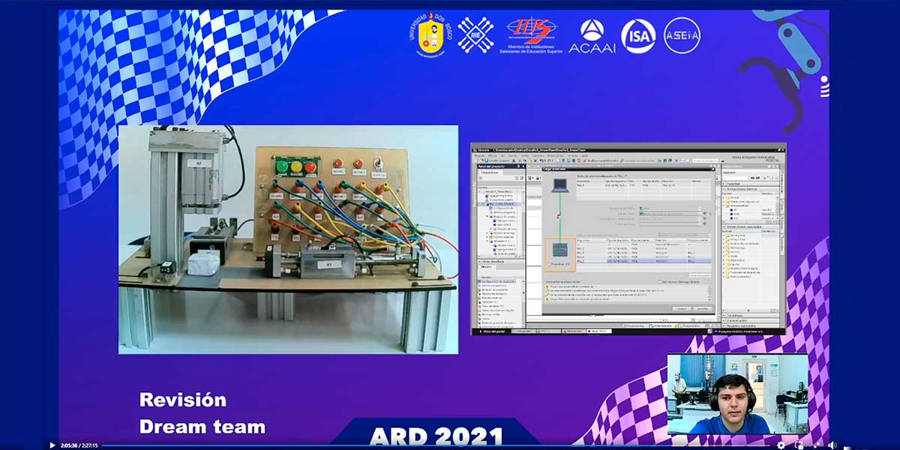Click the presenter webcam thumbnail
This screenshot has width=900, height=450.
[738, 394]
